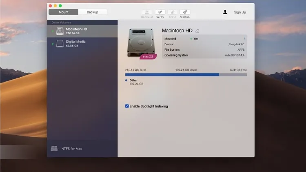Click the blue Other legend dot

click(126, 80)
